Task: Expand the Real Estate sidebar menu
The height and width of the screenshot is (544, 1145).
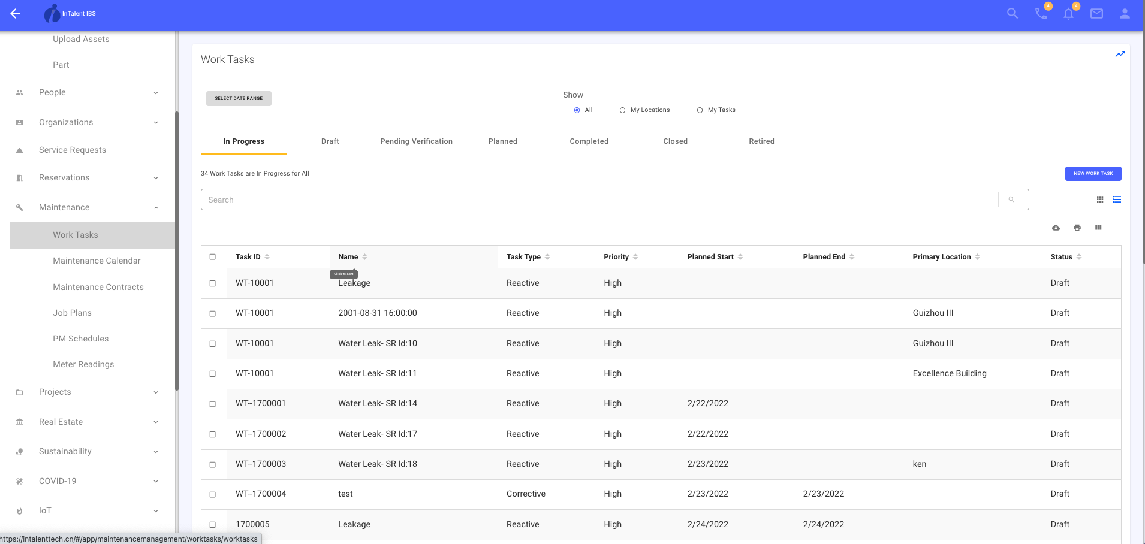Action: 156,422
